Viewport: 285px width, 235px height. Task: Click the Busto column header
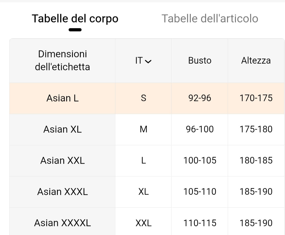click(200, 61)
